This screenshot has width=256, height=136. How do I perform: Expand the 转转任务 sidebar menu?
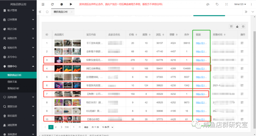pos(18,48)
